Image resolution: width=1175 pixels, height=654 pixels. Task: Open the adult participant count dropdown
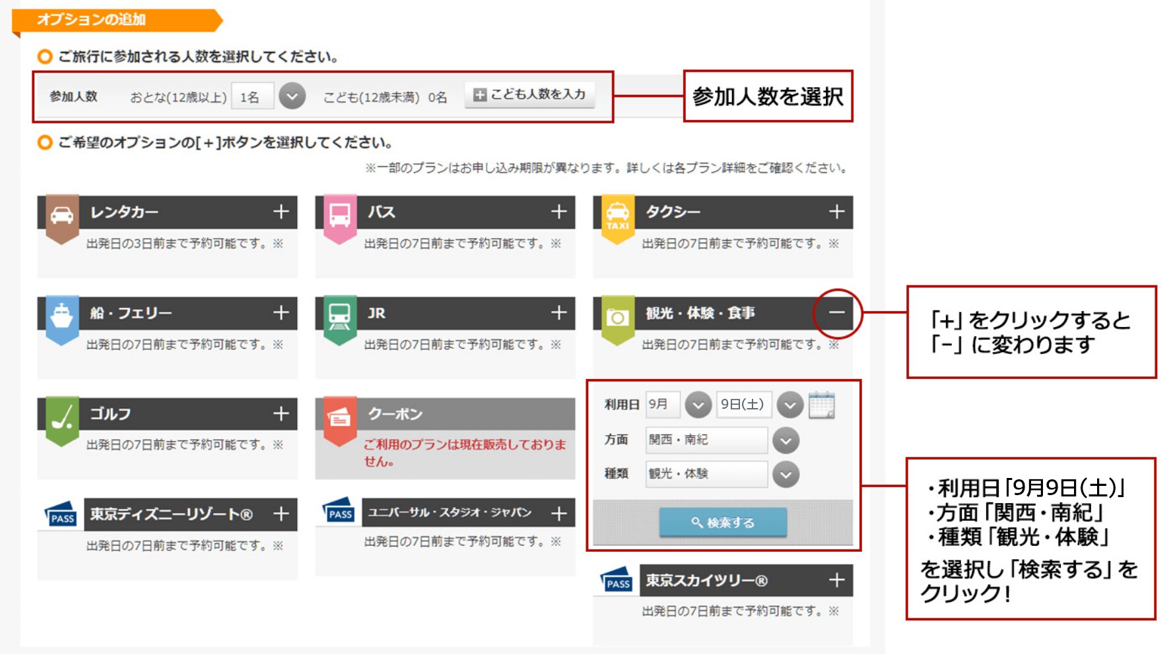click(x=292, y=97)
